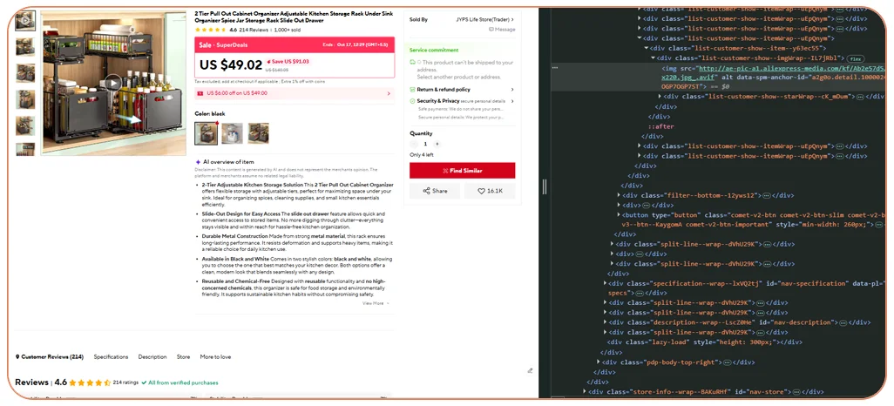Viewport: 894px width, 406px height.
Task: Expand Return & refund policy chevron
Action: [512, 90]
